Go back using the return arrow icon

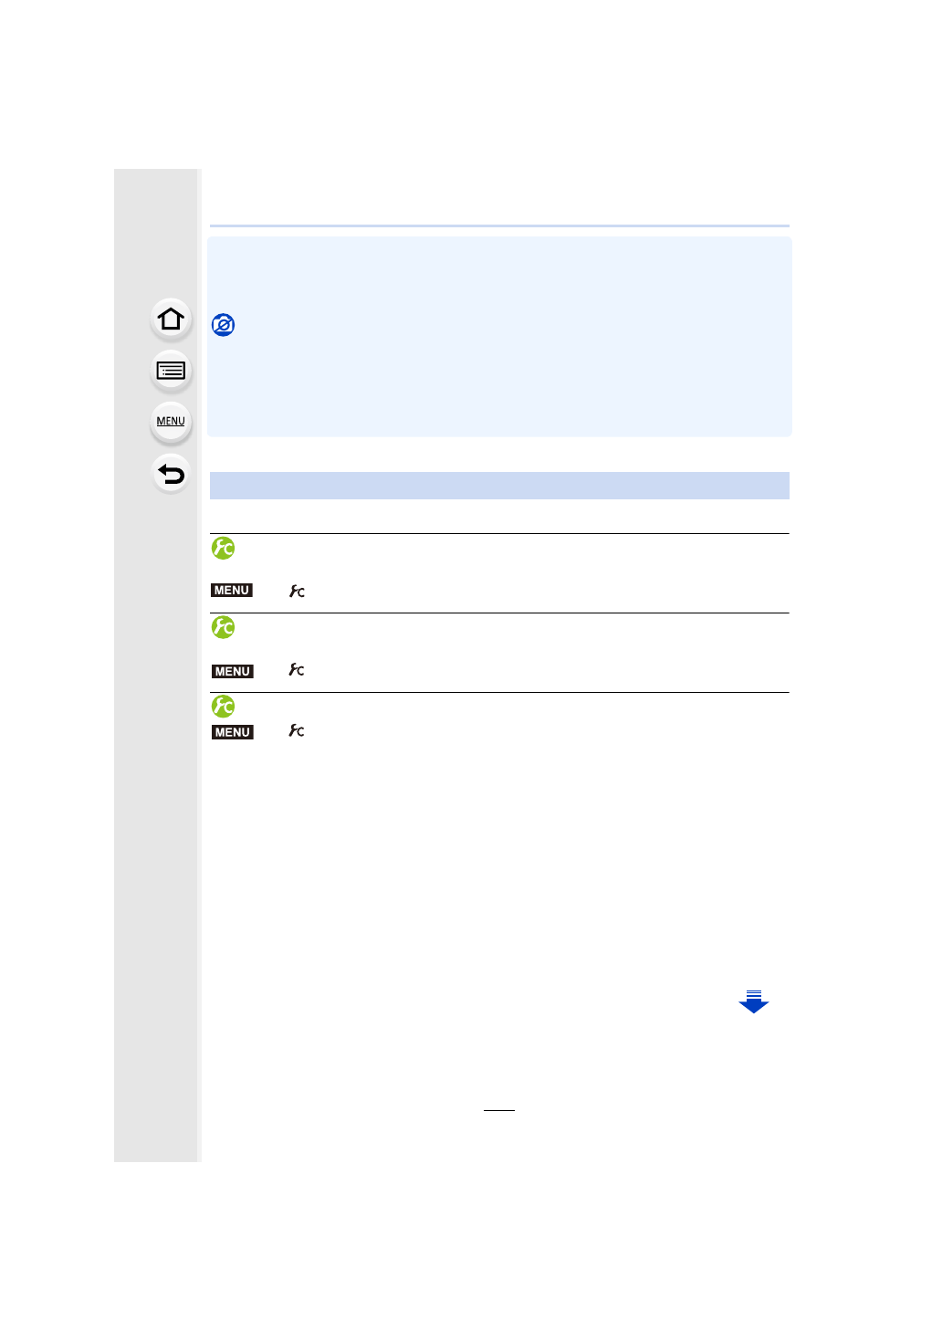pyautogui.click(x=171, y=474)
